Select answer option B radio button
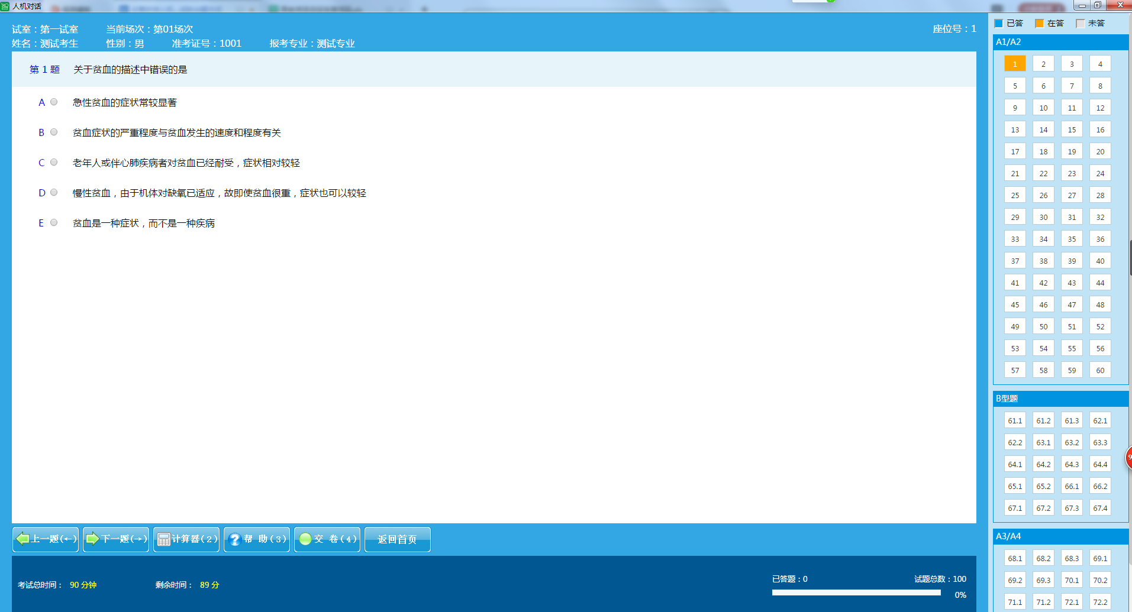 [x=54, y=132]
